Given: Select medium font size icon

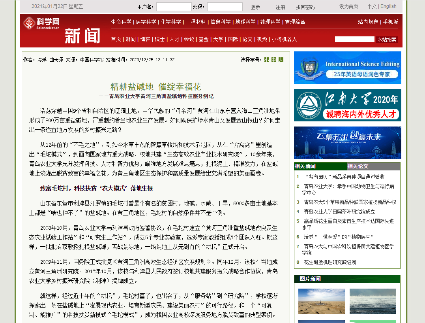Looking at the screenshot, I should click(x=274, y=60).
